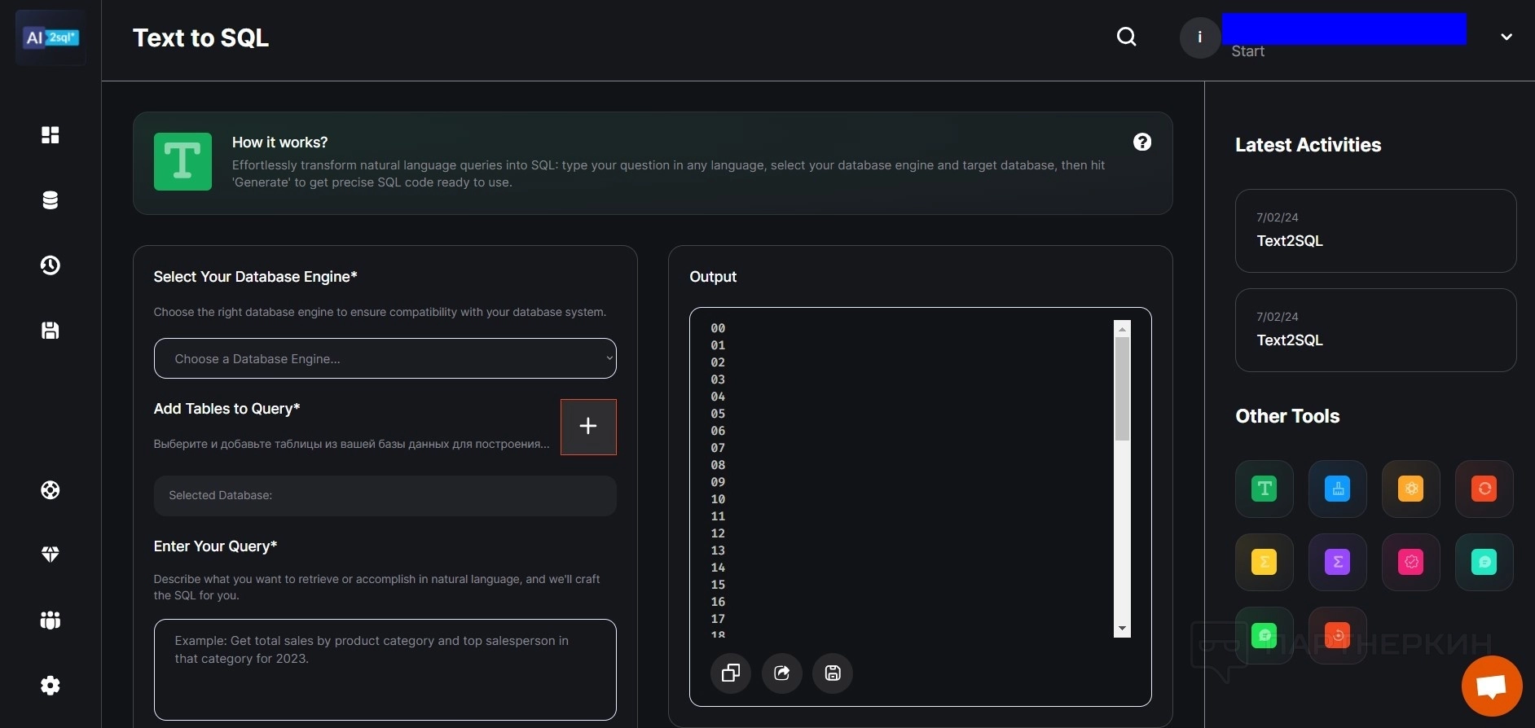This screenshot has width=1535, height=728.
Task: Click the 'Enter Your Query*' label
Action: click(x=215, y=546)
